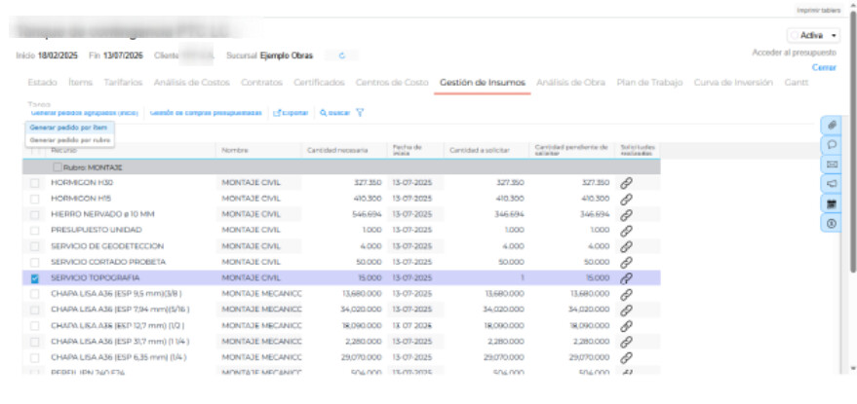Click the paperclip attachments icon in sidebar
857x404 pixels.
pos(832,126)
